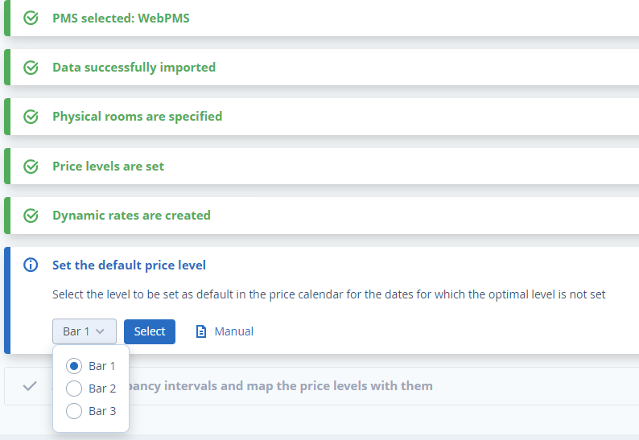The height and width of the screenshot is (440, 639).
Task: Click check icon next to Data successfully imported
Action: click(31, 68)
